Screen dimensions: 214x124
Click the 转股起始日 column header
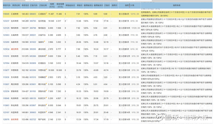pos(70,5)
